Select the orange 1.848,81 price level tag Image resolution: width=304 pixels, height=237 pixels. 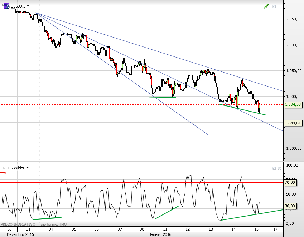[x=293, y=123]
